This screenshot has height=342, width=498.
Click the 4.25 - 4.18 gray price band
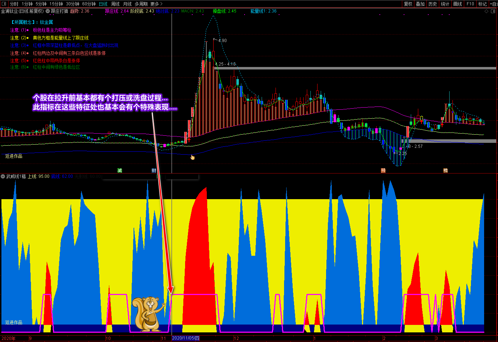(x=356, y=68)
